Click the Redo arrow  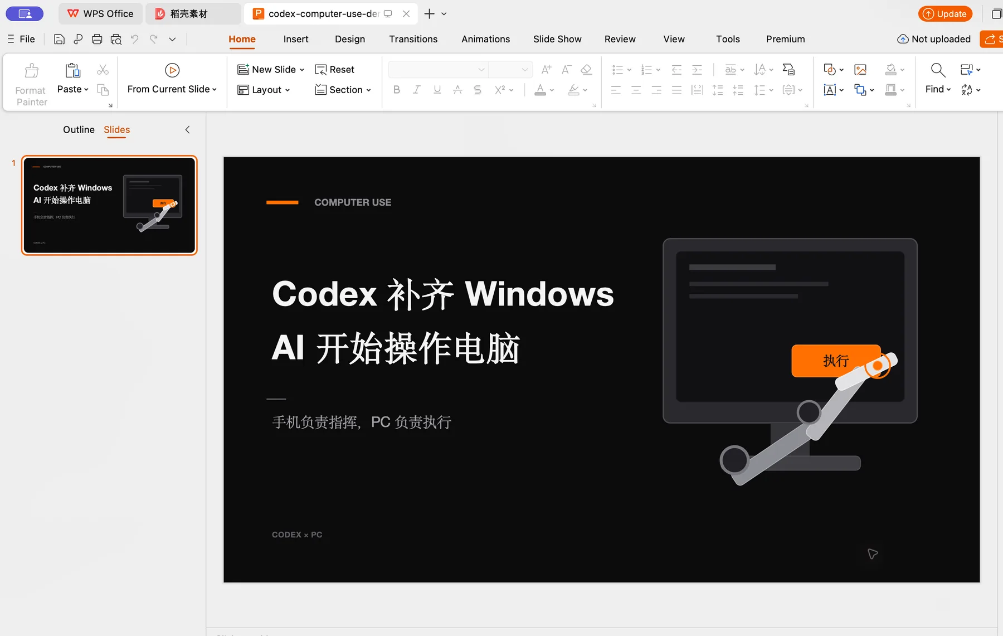(154, 39)
